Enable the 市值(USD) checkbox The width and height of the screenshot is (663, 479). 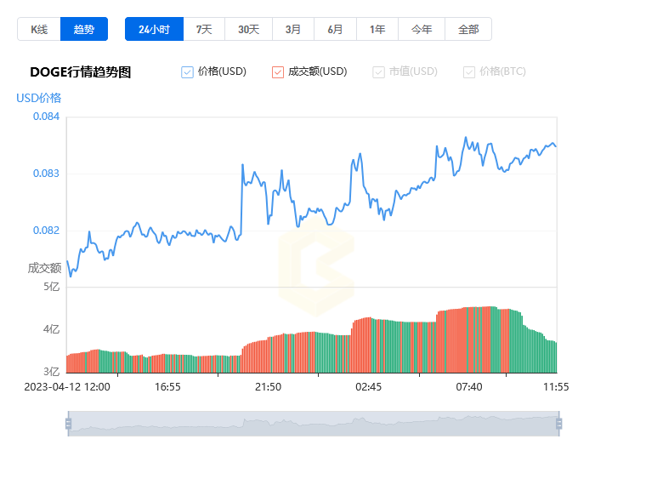pos(379,72)
